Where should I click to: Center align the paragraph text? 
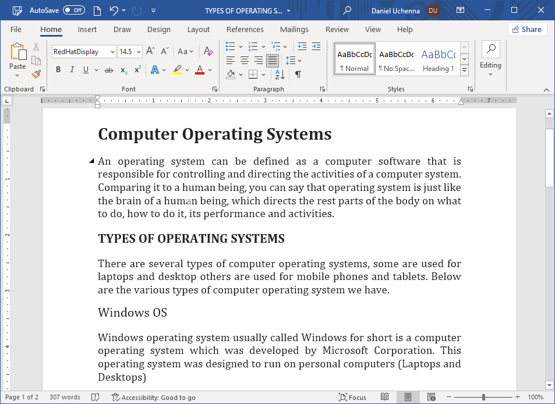(245, 61)
